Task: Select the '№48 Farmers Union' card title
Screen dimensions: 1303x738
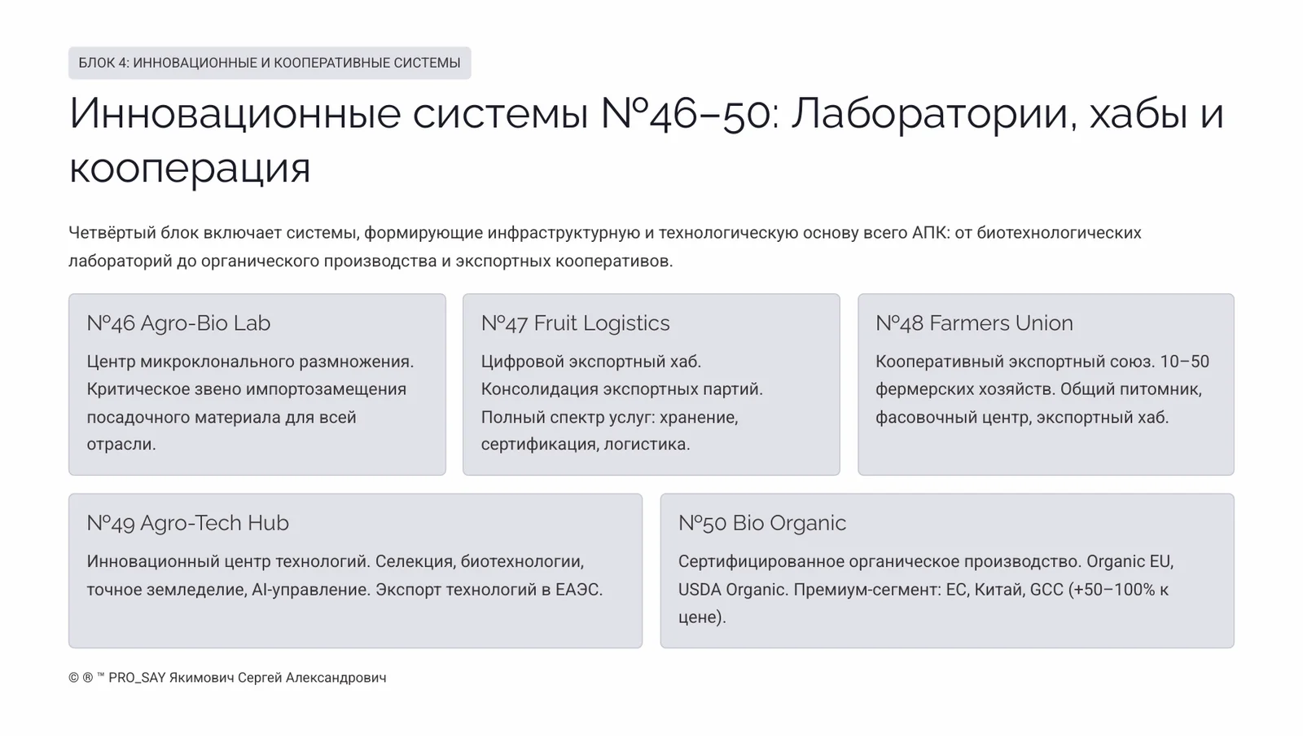Action: tap(974, 323)
